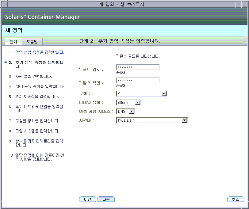
Task: Open the 이름 지정 서비스 dropdown showing DNS
Action: (x=125, y=112)
